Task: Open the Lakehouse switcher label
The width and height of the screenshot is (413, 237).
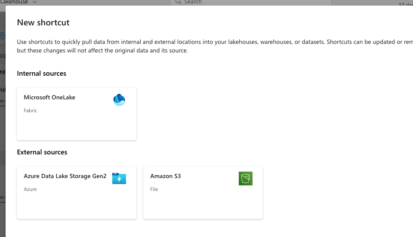Action: pyautogui.click(x=15, y=2)
